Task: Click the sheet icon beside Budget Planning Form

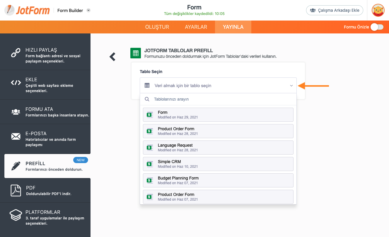Action: click(150, 180)
